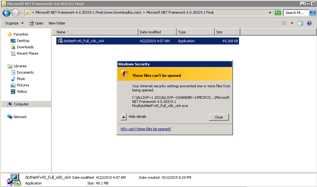Open the Videos library

[x=19, y=91]
